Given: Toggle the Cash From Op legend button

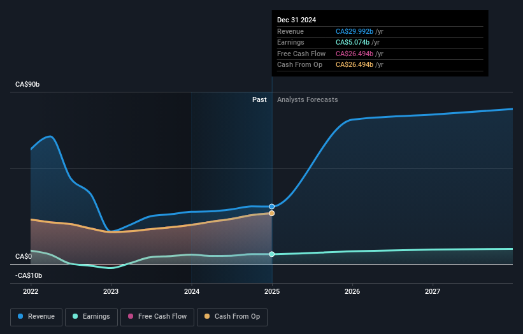Looking at the screenshot, I should click(232, 317).
